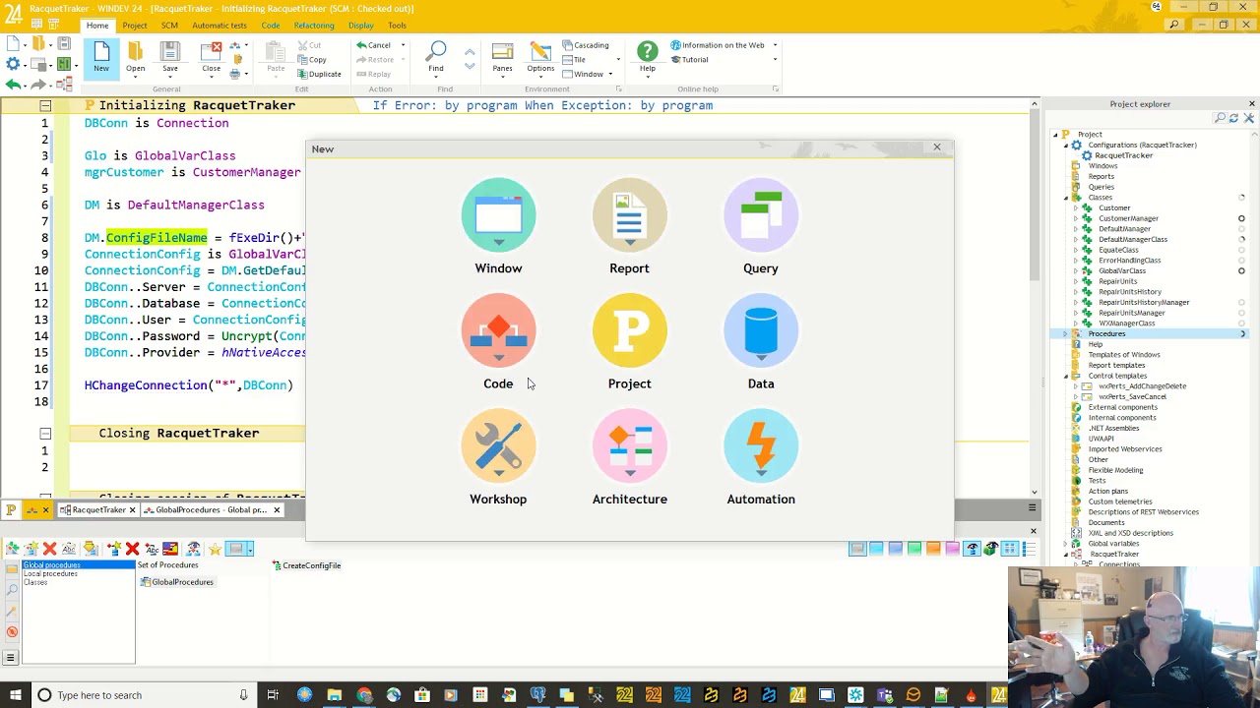
Task: Click the yellow star icon in procedures toolbar
Action: click(215, 549)
